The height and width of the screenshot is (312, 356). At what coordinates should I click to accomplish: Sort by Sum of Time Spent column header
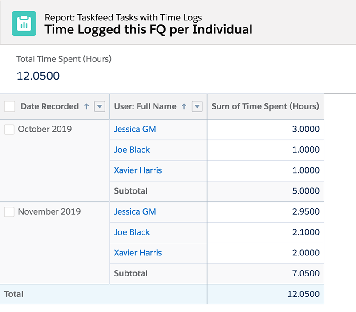[266, 106]
